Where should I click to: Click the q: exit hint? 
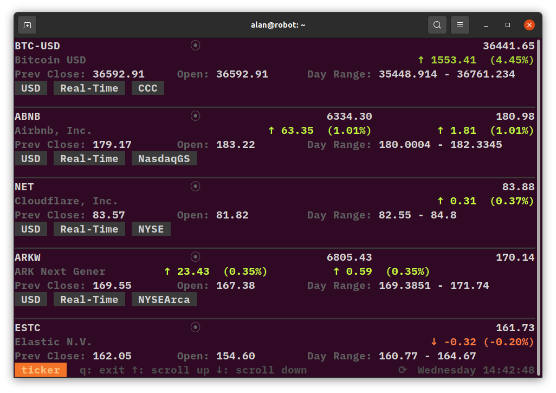pos(102,370)
